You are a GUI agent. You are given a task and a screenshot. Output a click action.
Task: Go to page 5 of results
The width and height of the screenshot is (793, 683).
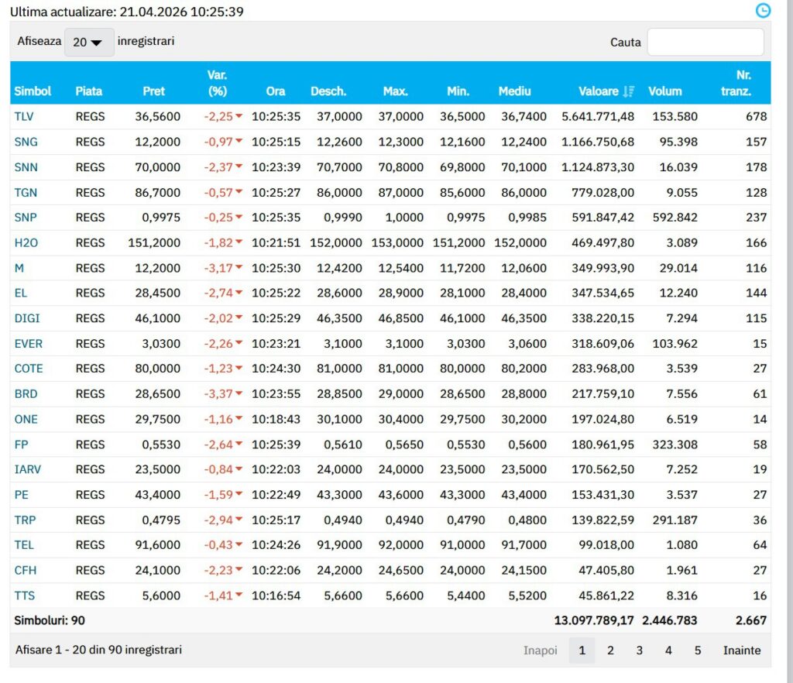click(697, 650)
